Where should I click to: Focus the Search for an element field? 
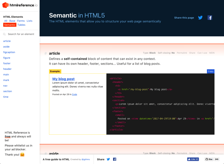(22, 34)
